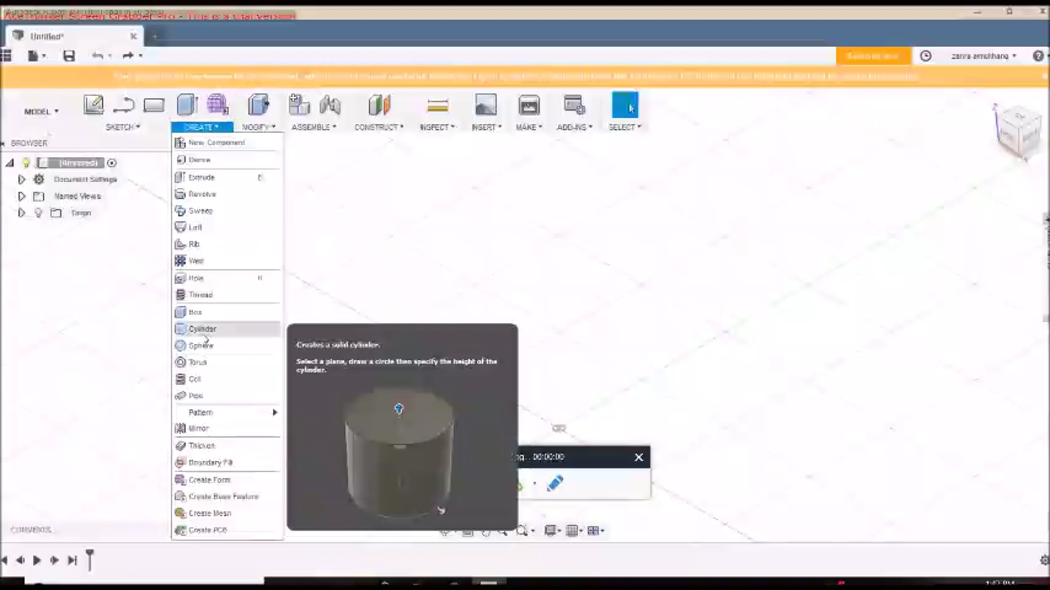Open timeline settings gear at bottom right
The width and height of the screenshot is (1050, 590).
coord(1045,560)
